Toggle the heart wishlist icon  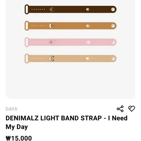tap(132, 109)
